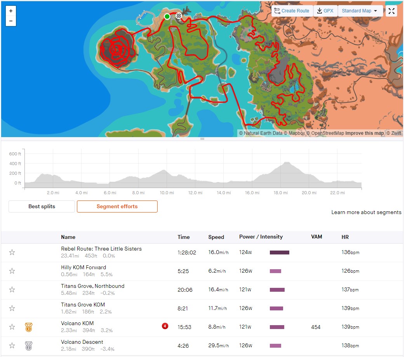Click the Volcano KOM third-place medal icon
405x357 pixels.
(x=29, y=327)
